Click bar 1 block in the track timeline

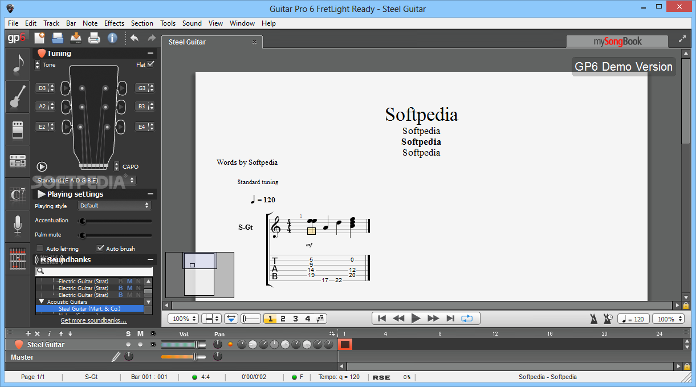345,344
